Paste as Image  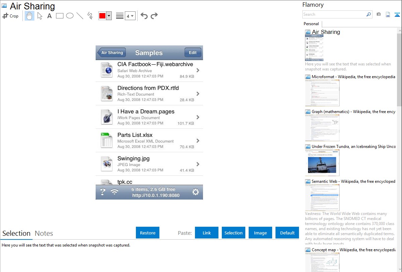tap(260, 233)
